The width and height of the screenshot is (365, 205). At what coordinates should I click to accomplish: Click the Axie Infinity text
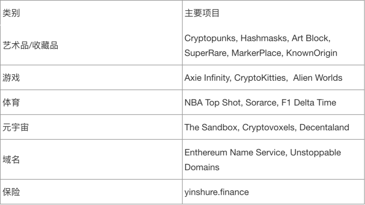point(207,78)
